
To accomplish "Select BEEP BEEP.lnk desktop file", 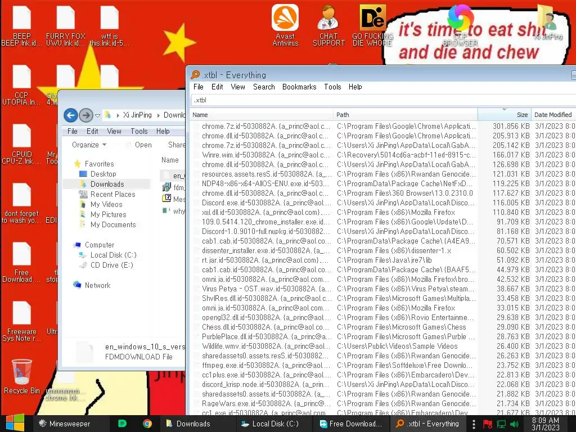I will point(22,26).
